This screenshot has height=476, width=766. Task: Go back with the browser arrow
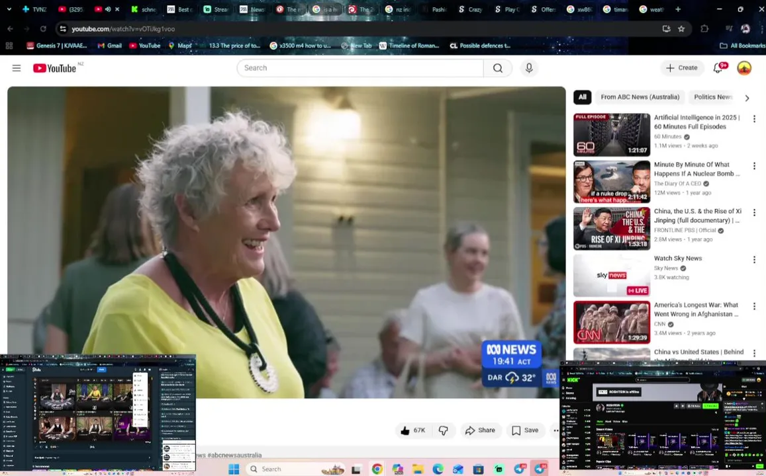10,29
